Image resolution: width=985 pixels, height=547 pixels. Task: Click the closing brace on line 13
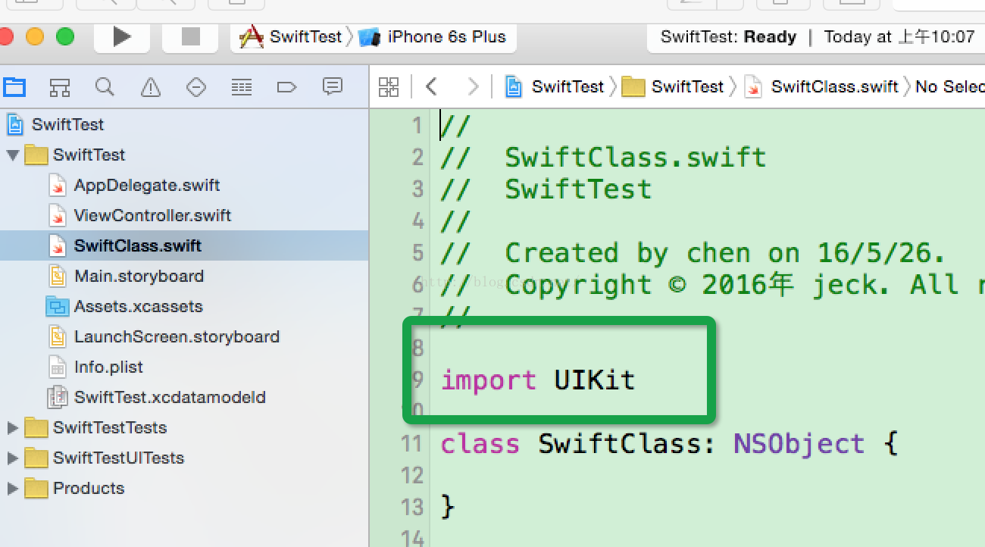pyautogui.click(x=448, y=506)
